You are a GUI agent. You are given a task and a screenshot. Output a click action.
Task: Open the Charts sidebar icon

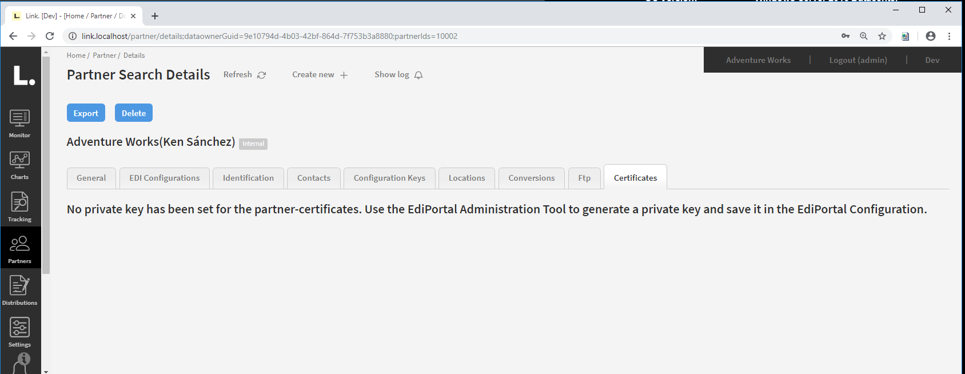19,165
